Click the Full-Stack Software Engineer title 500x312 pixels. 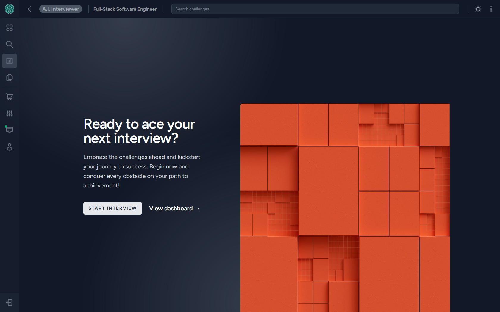pyautogui.click(x=125, y=9)
